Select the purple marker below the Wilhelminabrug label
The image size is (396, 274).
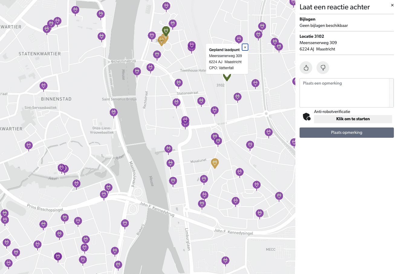click(x=137, y=71)
